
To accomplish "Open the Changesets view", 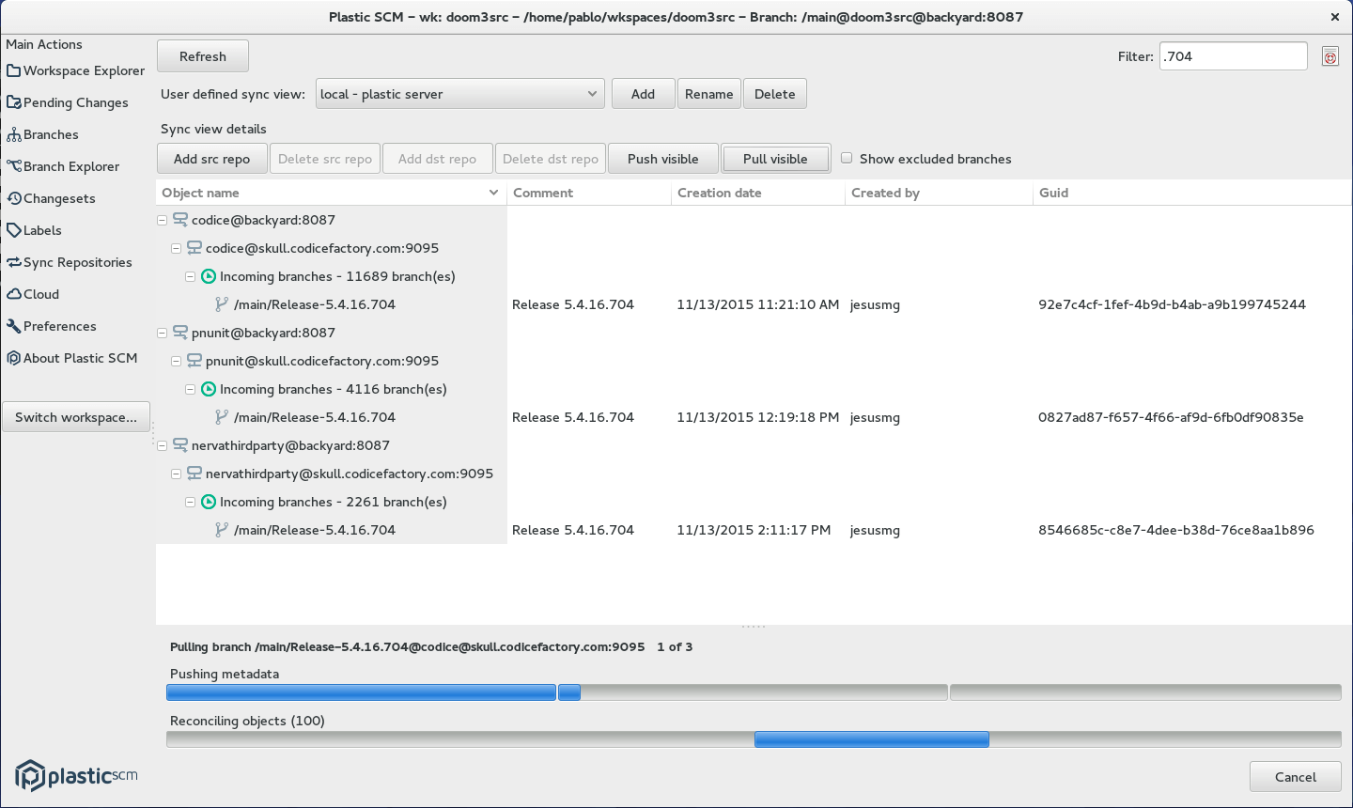I will point(51,198).
